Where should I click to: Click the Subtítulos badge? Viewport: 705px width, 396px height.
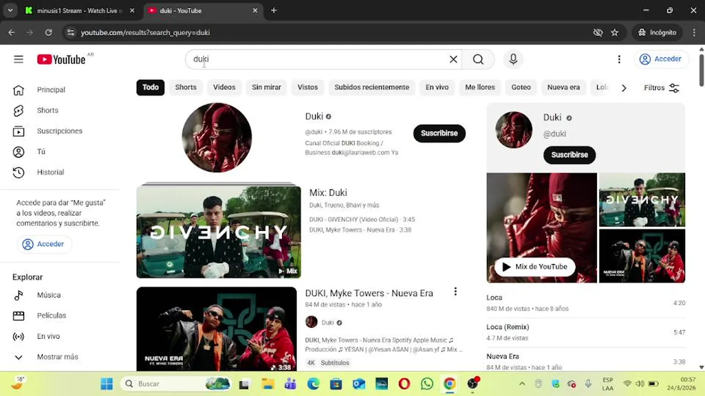[335, 363]
